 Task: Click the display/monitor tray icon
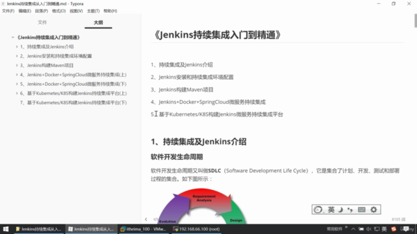pos(377,229)
